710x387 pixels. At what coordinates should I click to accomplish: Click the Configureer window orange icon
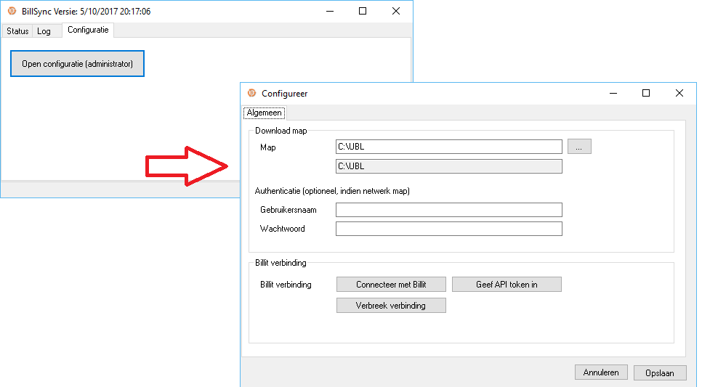(x=251, y=93)
